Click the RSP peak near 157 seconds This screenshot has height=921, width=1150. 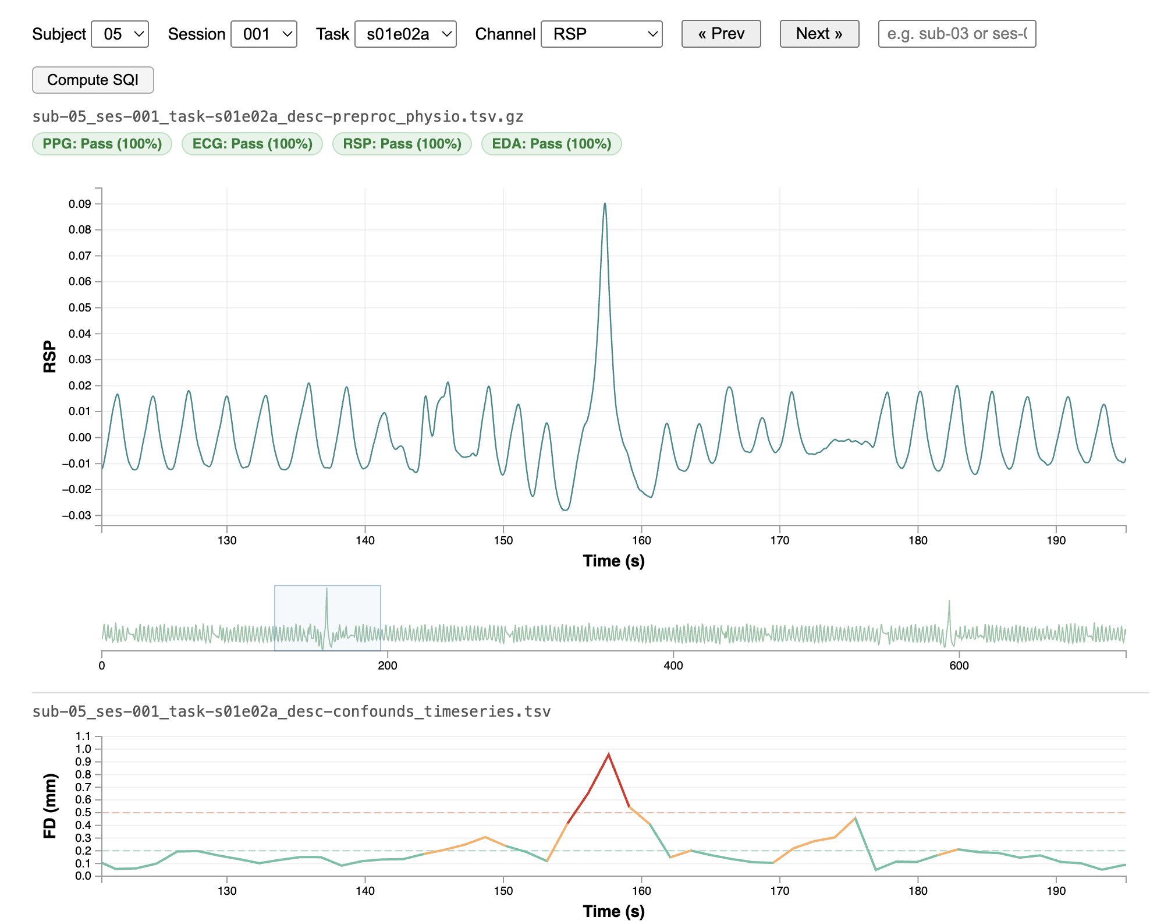pos(605,205)
